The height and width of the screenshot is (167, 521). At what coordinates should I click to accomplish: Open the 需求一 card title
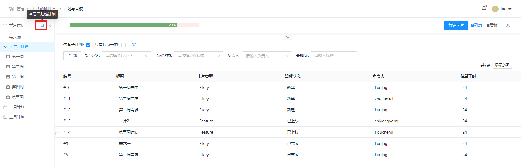pos(125,143)
